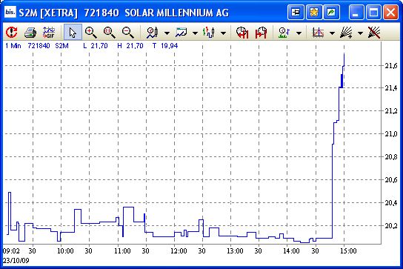Click the indicator histogram chart icon
Viewport: 403px width, 269px height.
318,33
